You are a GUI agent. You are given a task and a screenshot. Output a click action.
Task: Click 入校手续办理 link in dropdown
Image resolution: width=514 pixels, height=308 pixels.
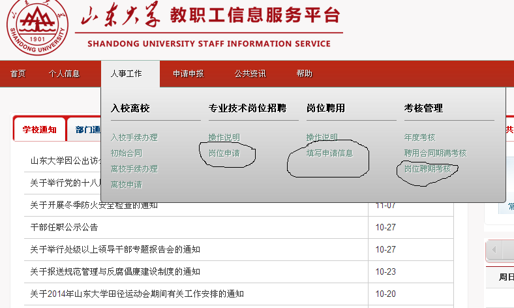click(x=134, y=138)
